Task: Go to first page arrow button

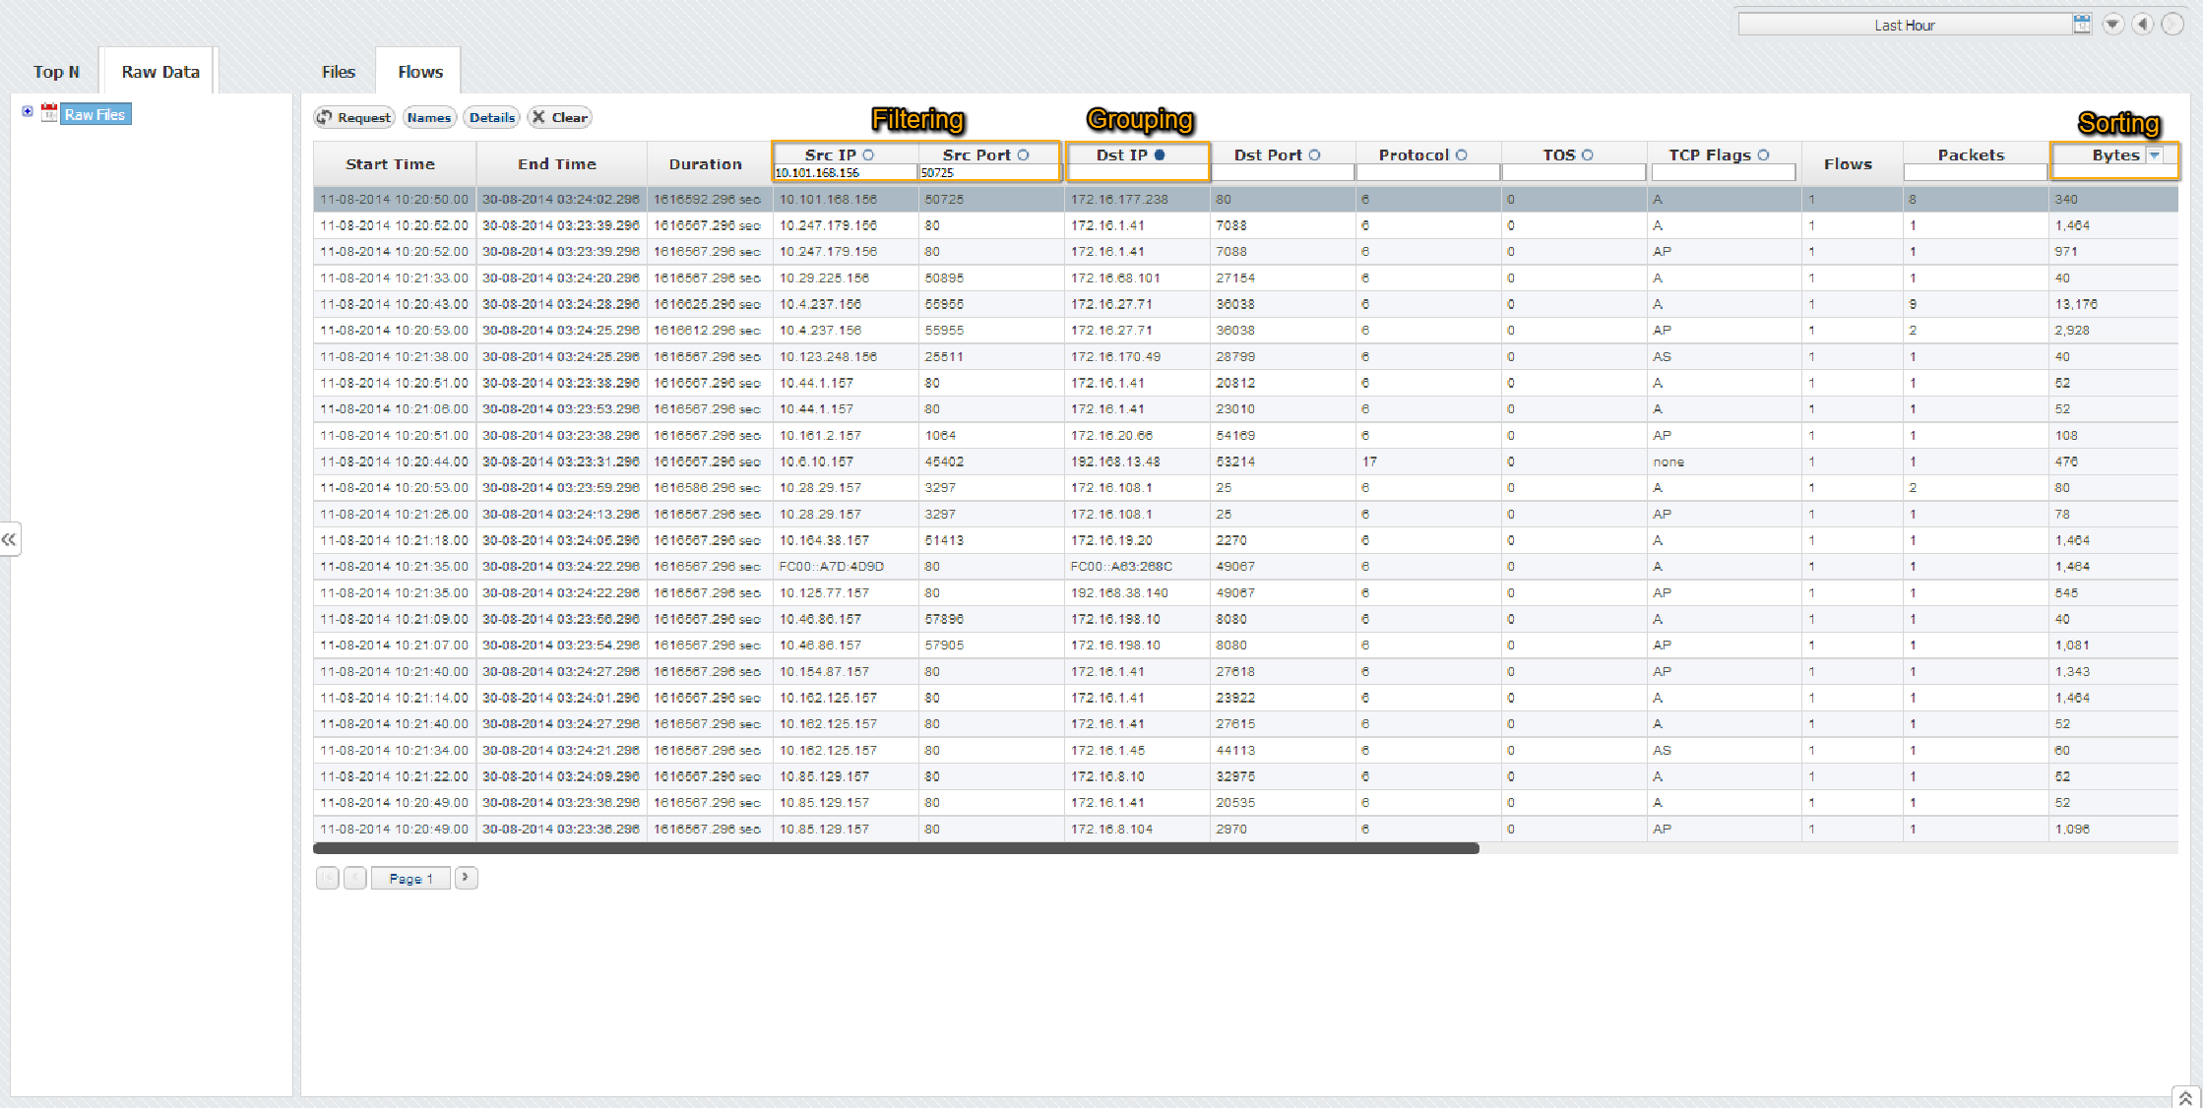Action: point(327,878)
